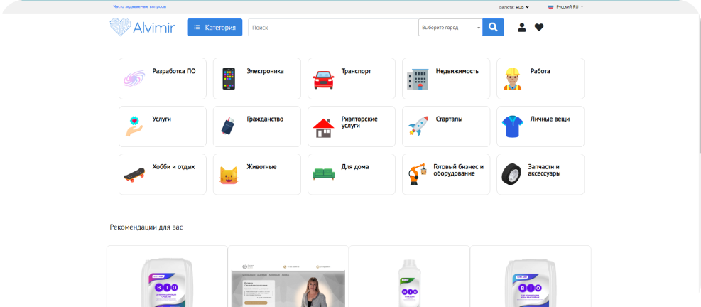Viewport: 701px width, 307px height.
Task: Open the Недвижимость category
Action: coord(446,78)
